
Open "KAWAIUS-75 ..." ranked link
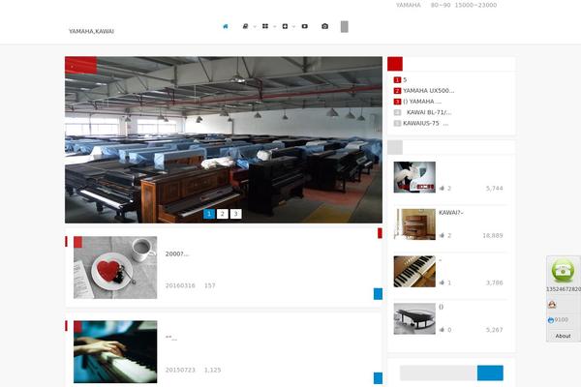(425, 123)
